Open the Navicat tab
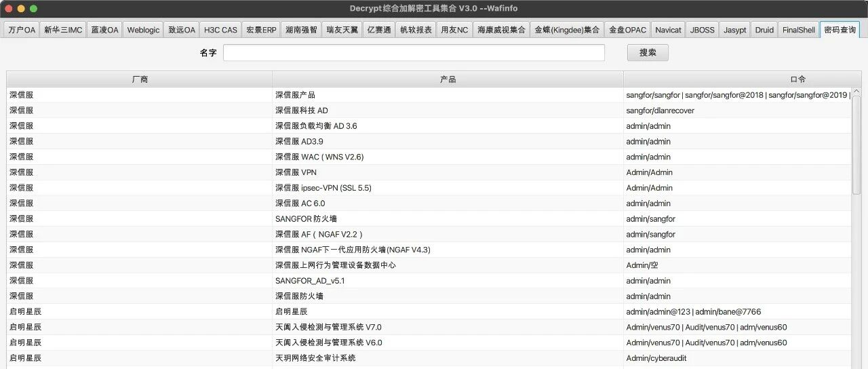Image resolution: width=868 pixels, height=369 pixels. (668, 30)
